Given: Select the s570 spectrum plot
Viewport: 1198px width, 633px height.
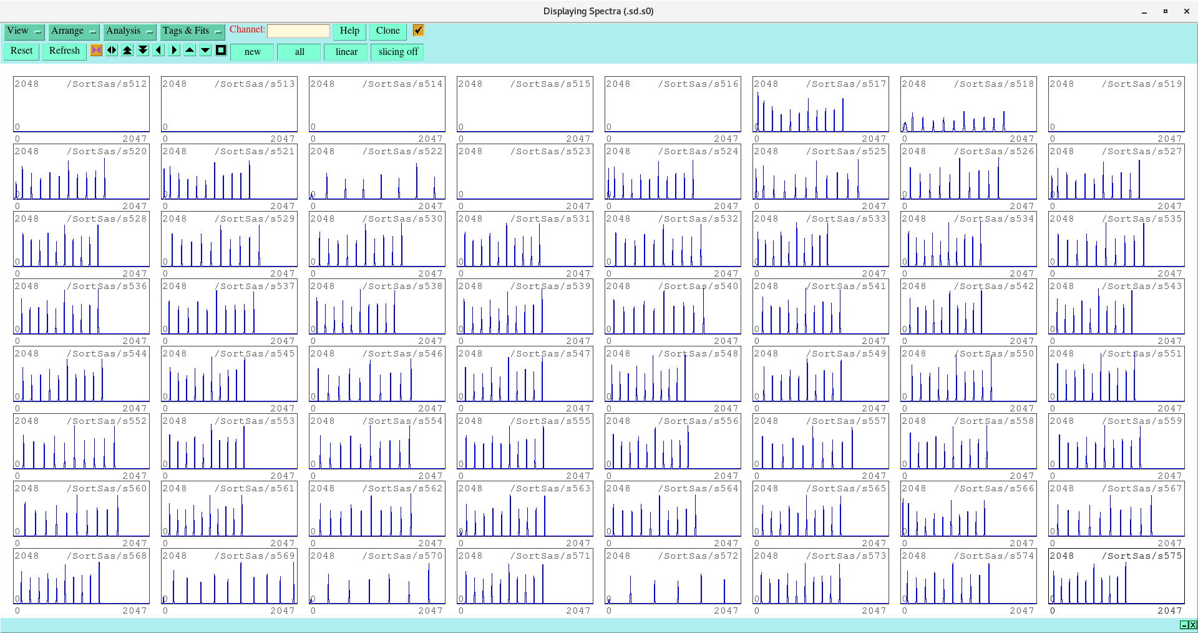Looking at the screenshot, I should pyautogui.click(x=377, y=576).
